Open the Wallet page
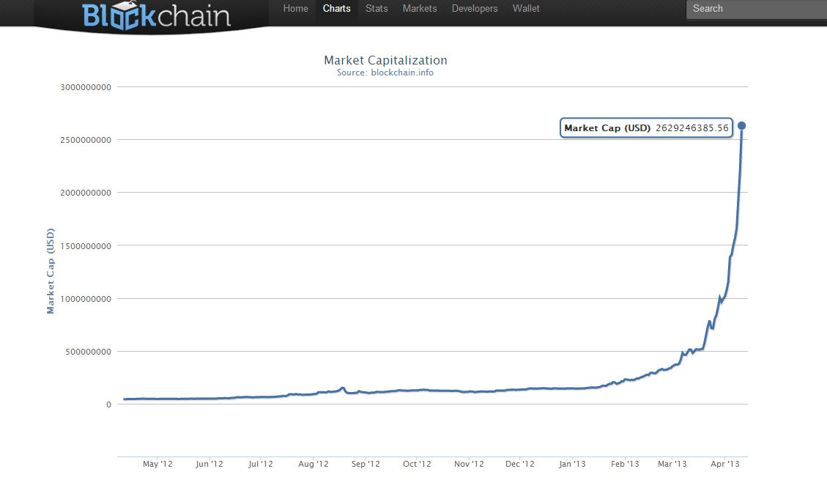The image size is (827, 488). click(x=526, y=9)
